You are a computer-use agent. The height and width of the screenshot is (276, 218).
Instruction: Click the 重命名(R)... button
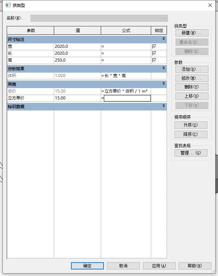click(x=192, y=42)
